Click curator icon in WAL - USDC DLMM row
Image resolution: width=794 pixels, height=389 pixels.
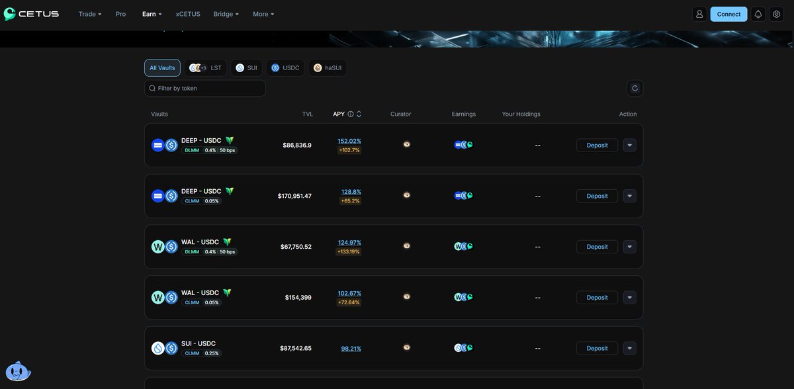[x=406, y=245]
